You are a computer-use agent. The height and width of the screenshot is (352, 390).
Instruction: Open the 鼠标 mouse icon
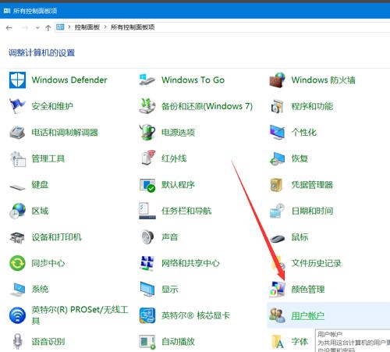[x=277, y=238]
